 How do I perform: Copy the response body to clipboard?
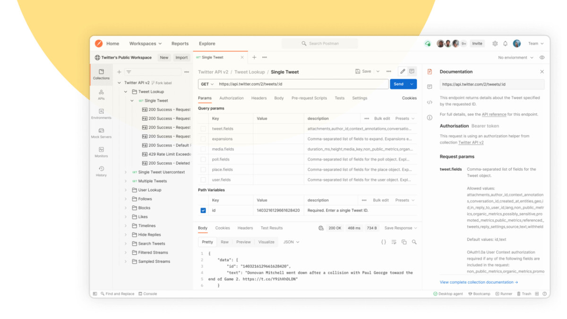[404, 241]
